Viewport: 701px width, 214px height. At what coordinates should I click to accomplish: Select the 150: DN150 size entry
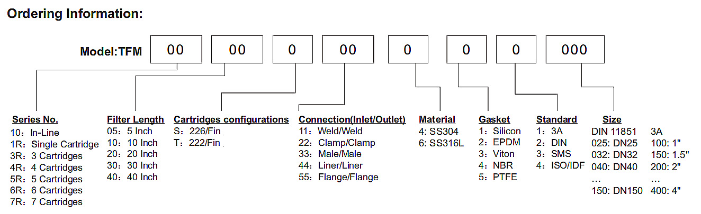tap(617, 190)
